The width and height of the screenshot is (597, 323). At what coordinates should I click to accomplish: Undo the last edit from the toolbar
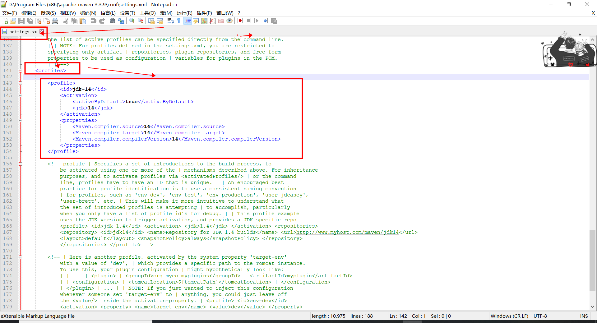click(x=93, y=21)
